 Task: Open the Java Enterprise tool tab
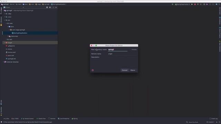point(64,118)
